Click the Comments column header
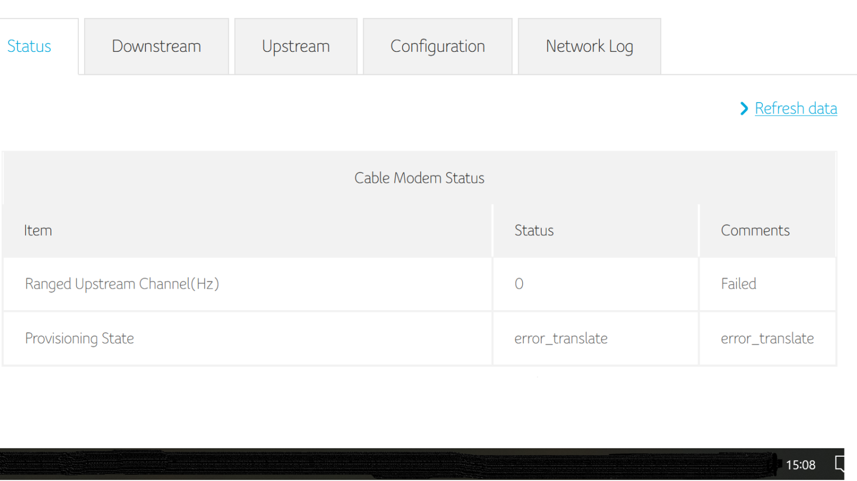Image resolution: width=857 pixels, height=481 pixels. [x=755, y=231]
